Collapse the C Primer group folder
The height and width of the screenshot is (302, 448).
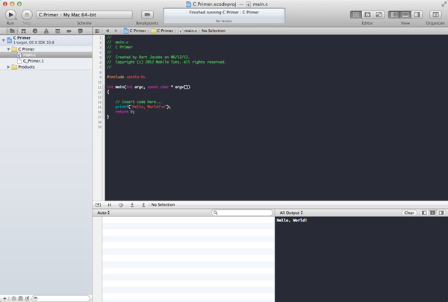8,49
